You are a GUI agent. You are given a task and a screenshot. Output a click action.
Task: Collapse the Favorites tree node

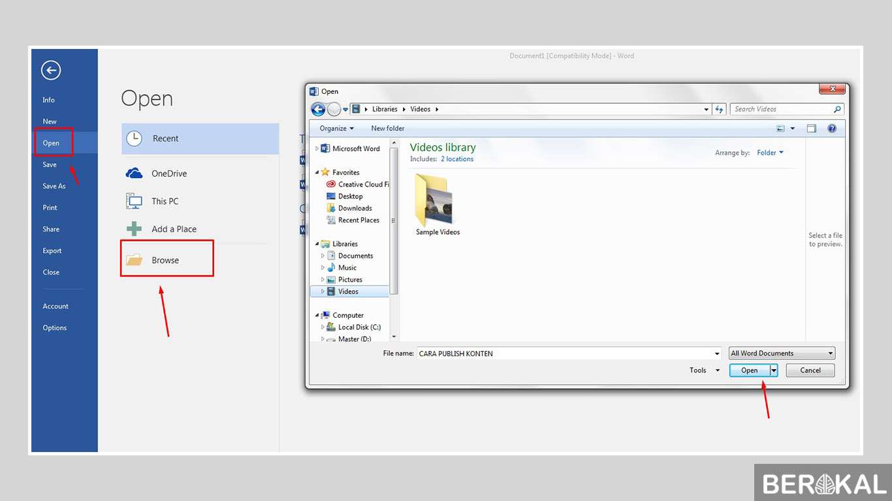[317, 172]
